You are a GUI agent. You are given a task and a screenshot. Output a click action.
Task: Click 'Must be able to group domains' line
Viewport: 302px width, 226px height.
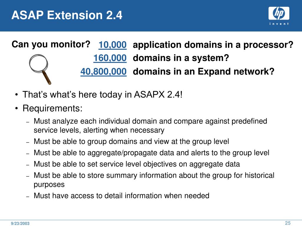131,142
